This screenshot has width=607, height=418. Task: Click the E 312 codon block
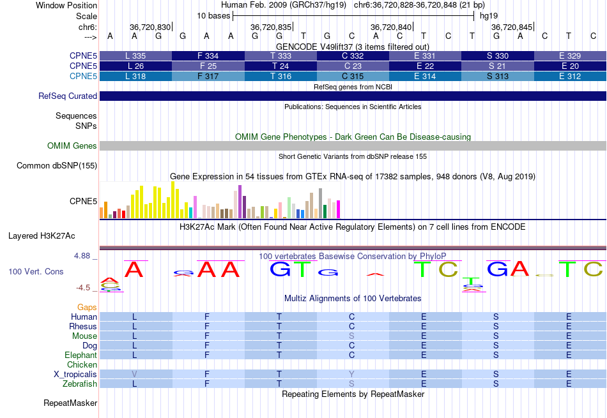[x=570, y=76]
